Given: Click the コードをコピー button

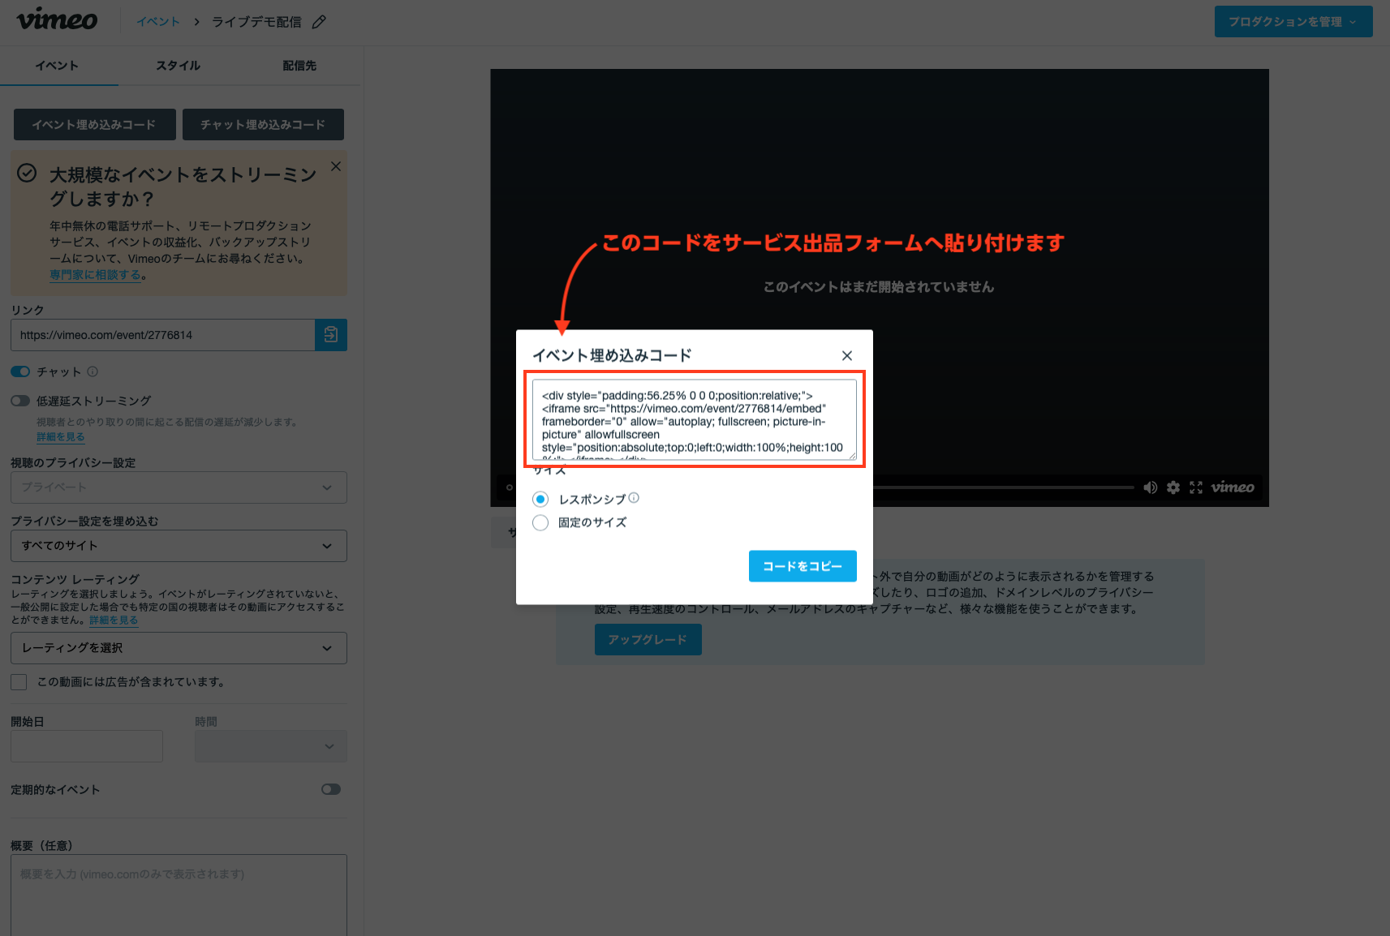Looking at the screenshot, I should [802, 566].
